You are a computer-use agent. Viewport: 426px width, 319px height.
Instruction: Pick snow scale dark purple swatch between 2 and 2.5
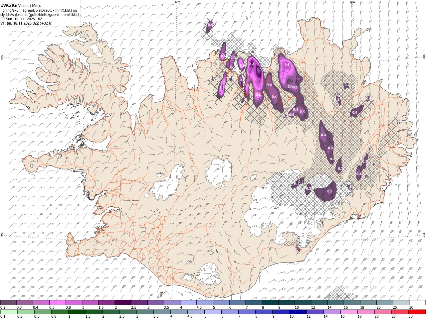point(123,303)
